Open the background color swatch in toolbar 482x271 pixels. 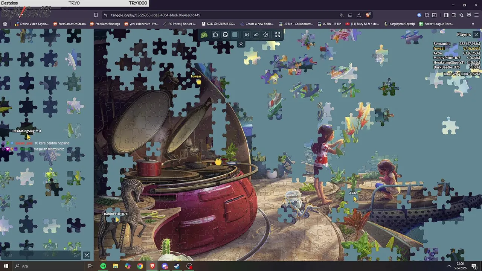235,35
